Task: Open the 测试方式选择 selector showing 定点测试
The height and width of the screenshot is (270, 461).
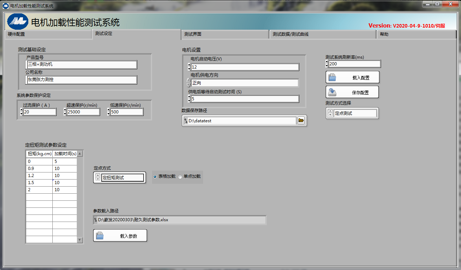Action: coord(355,113)
